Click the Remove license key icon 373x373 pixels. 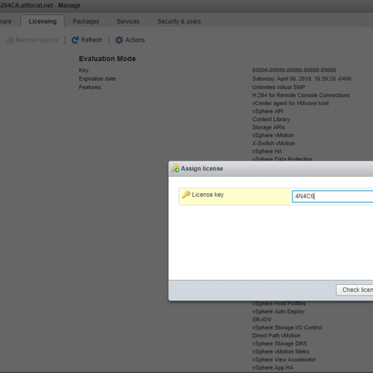click(x=10, y=40)
